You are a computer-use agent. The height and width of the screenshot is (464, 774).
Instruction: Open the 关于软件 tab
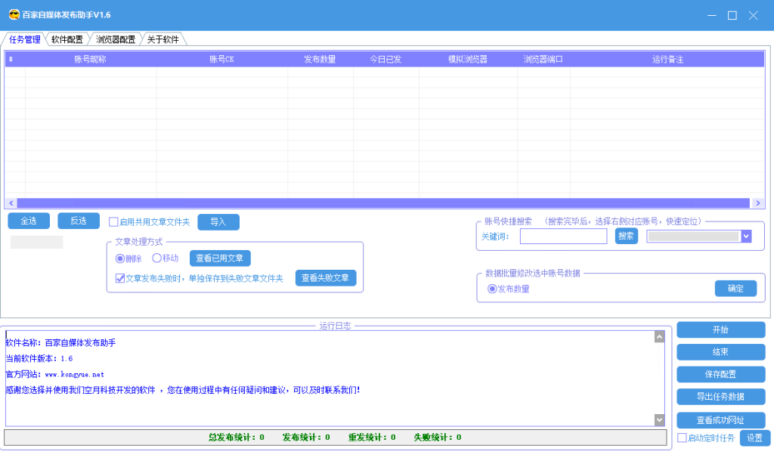163,39
